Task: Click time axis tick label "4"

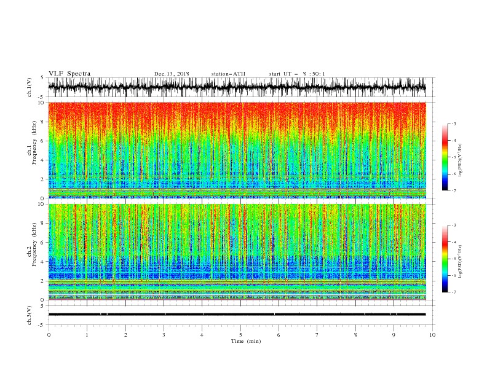Action: pos(202,335)
